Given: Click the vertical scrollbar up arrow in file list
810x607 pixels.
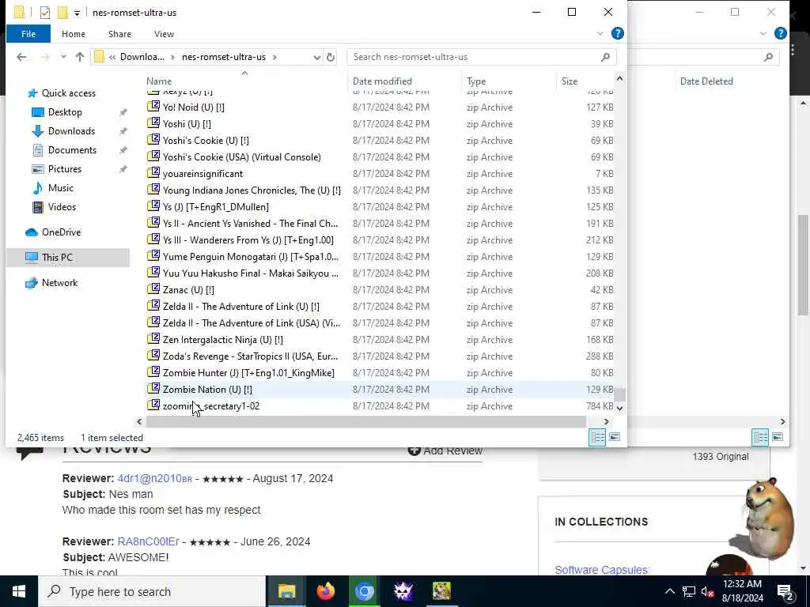Looking at the screenshot, I should (620, 78).
